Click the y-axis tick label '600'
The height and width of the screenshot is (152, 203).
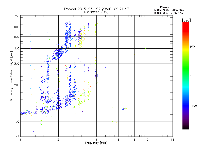coord(17,27)
